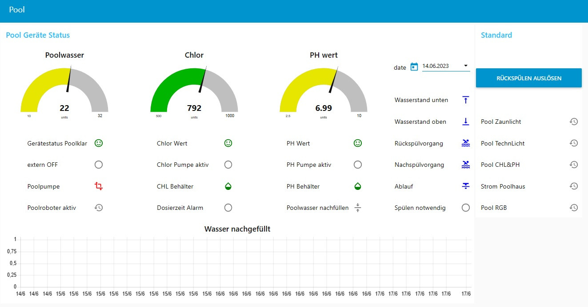Click the Pool RGB history icon
This screenshot has width=588, height=307.
point(574,208)
